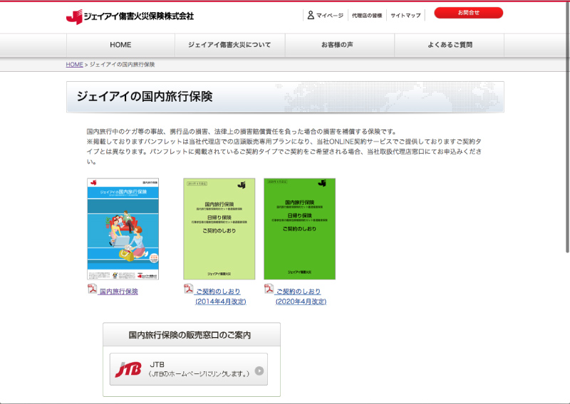Open the サイトマップ header link
Viewport: 570px width, 404px height.
406,16
